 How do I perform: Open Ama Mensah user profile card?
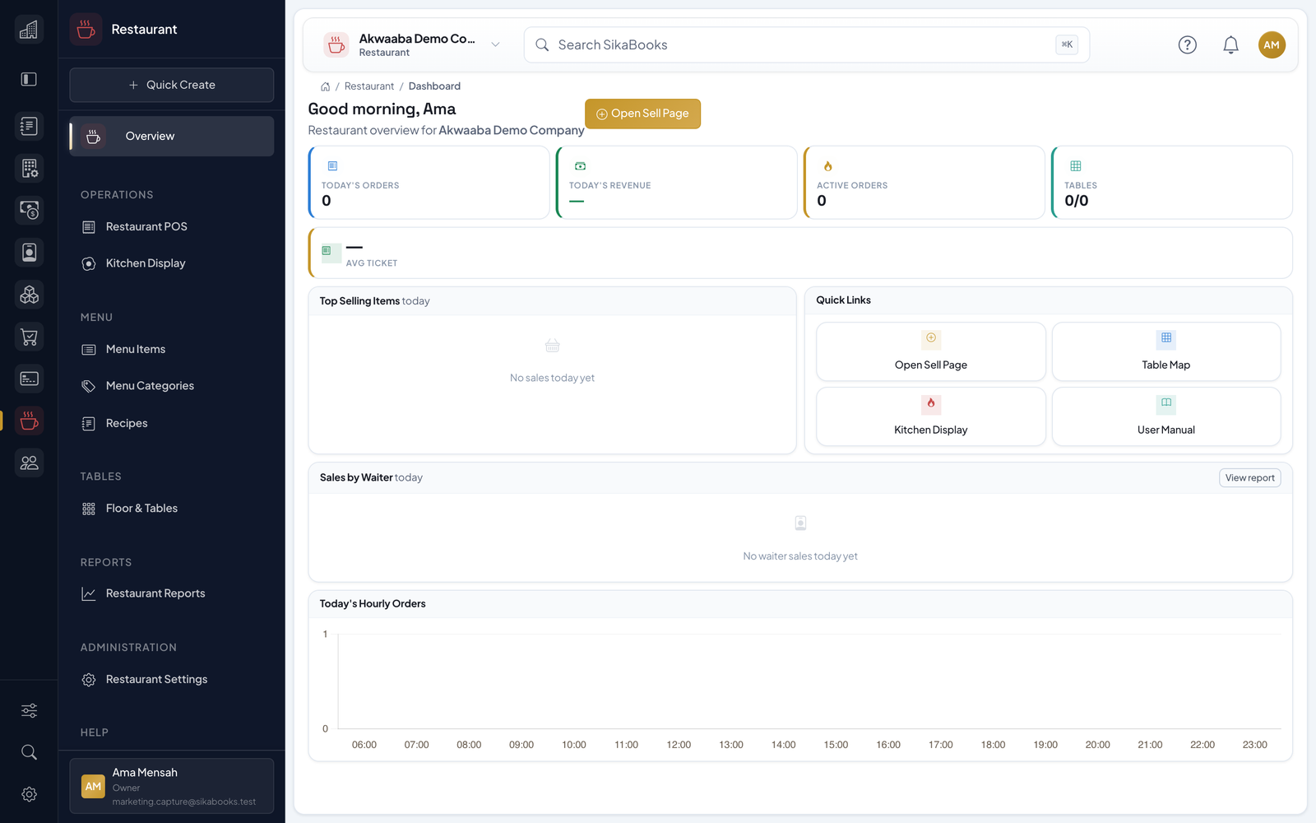[172, 786]
